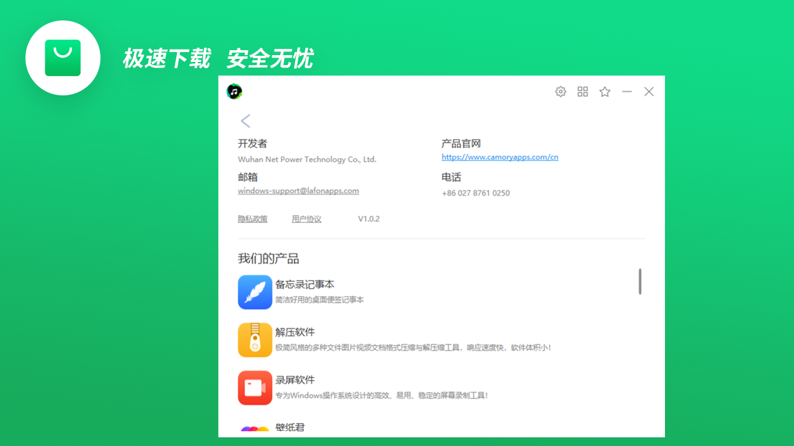Go back using the left chevron arrow
The image size is (794, 446).
(245, 121)
